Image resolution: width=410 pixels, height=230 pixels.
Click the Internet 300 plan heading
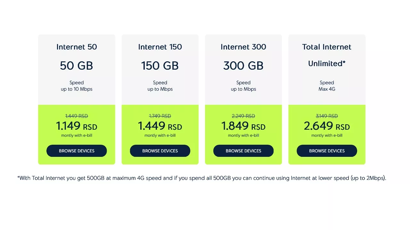tap(243, 47)
